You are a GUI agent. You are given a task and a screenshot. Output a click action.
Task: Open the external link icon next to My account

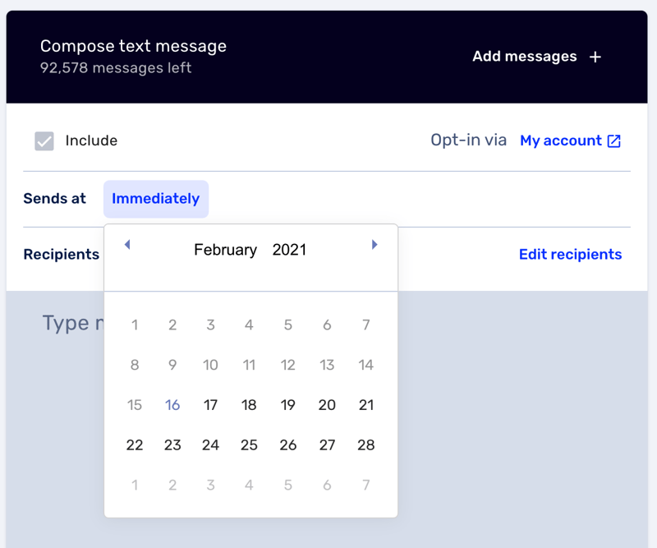[x=614, y=140]
